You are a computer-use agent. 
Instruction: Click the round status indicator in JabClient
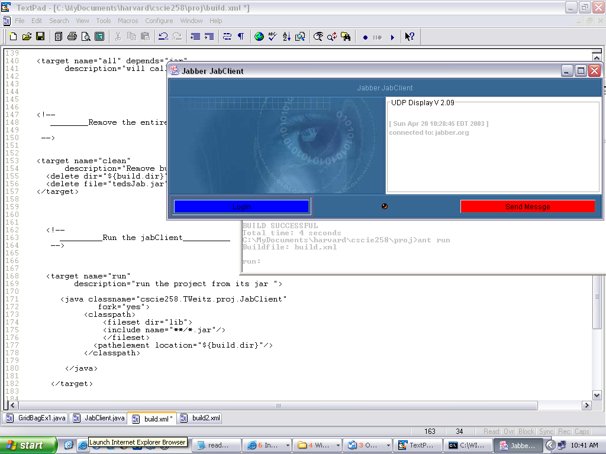click(x=385, y=206)
